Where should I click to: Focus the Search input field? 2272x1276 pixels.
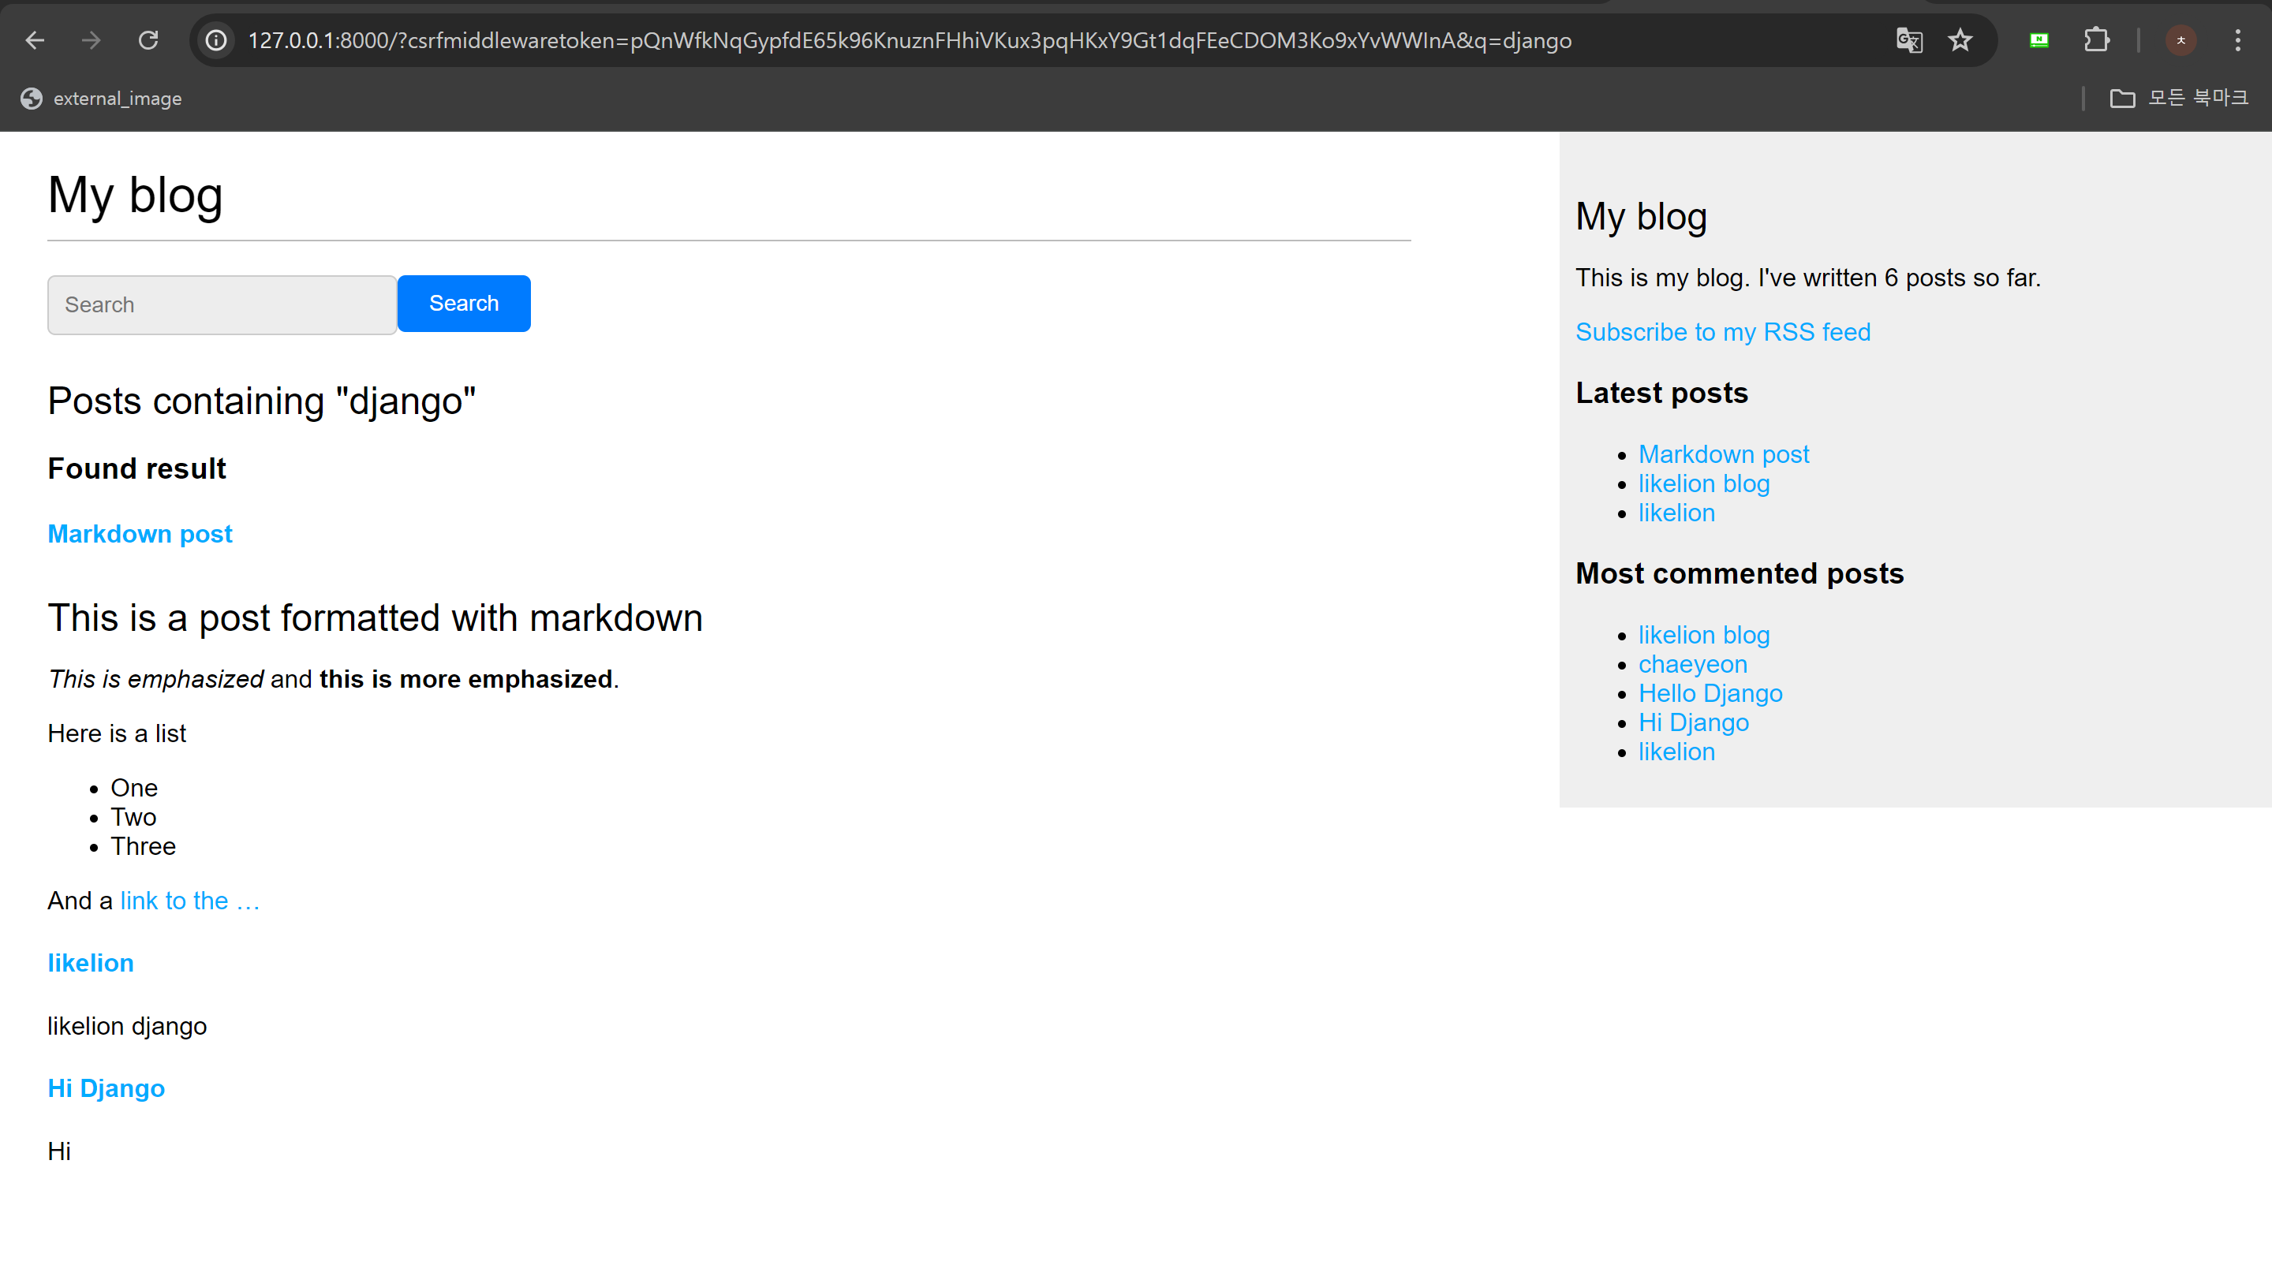pyautogui.click(x=222, y=305)
